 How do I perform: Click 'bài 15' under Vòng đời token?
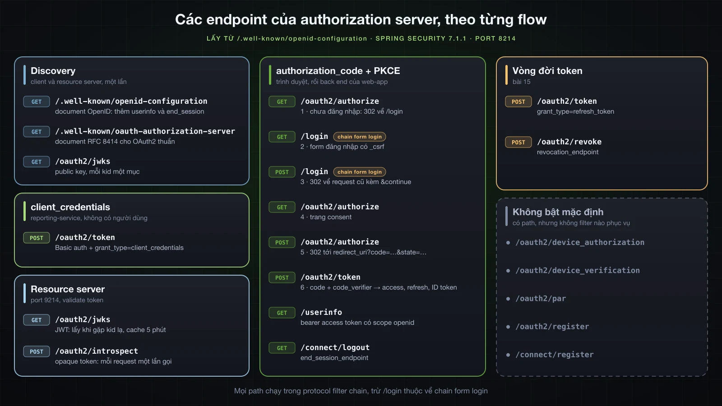click(x=522, y=82)
